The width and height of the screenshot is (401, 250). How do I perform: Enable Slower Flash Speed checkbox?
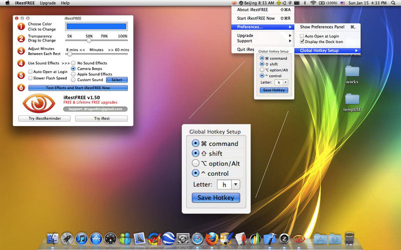pyautogui.click(x=31, y=78)
